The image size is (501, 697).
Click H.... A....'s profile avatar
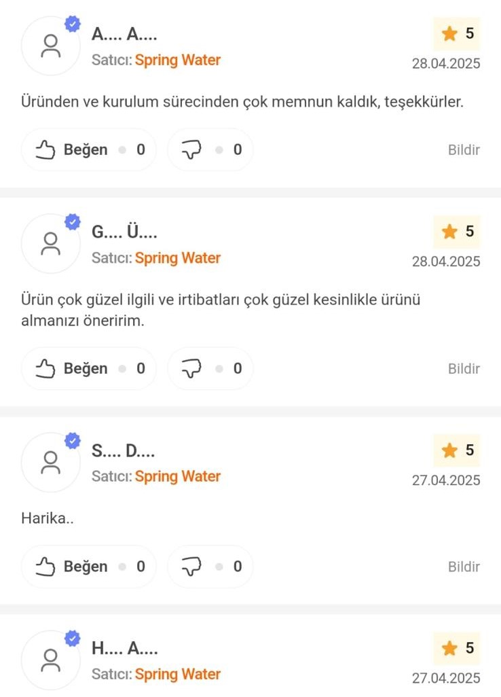pos(51,660)
